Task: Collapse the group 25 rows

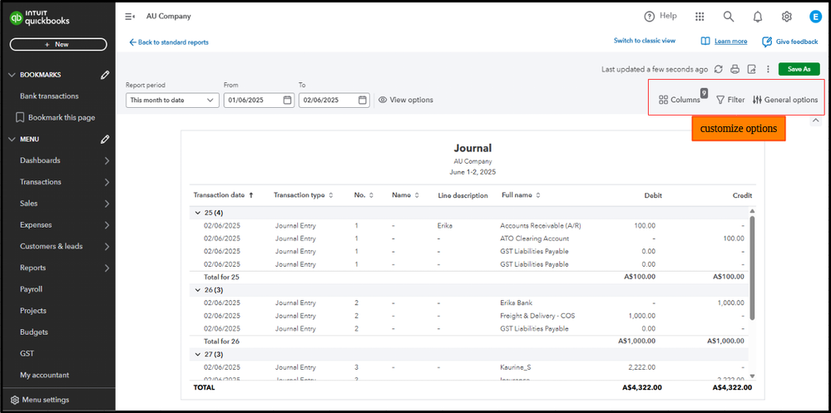Action: pyautogui.click(x=197, y=213)
